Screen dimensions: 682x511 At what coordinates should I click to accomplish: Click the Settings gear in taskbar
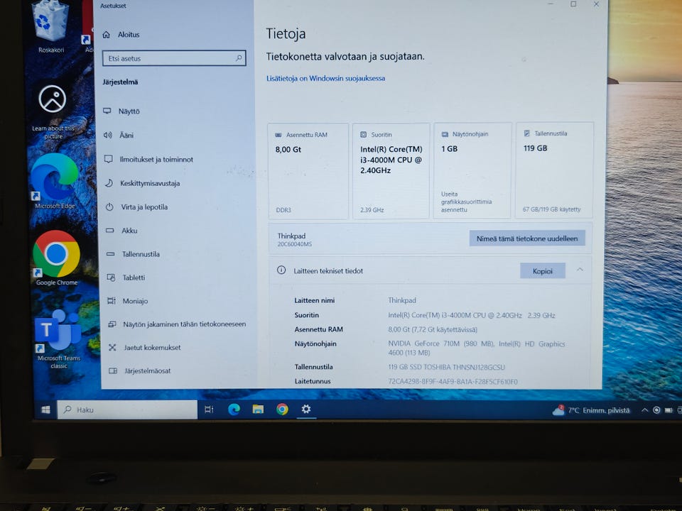(306, 409)
